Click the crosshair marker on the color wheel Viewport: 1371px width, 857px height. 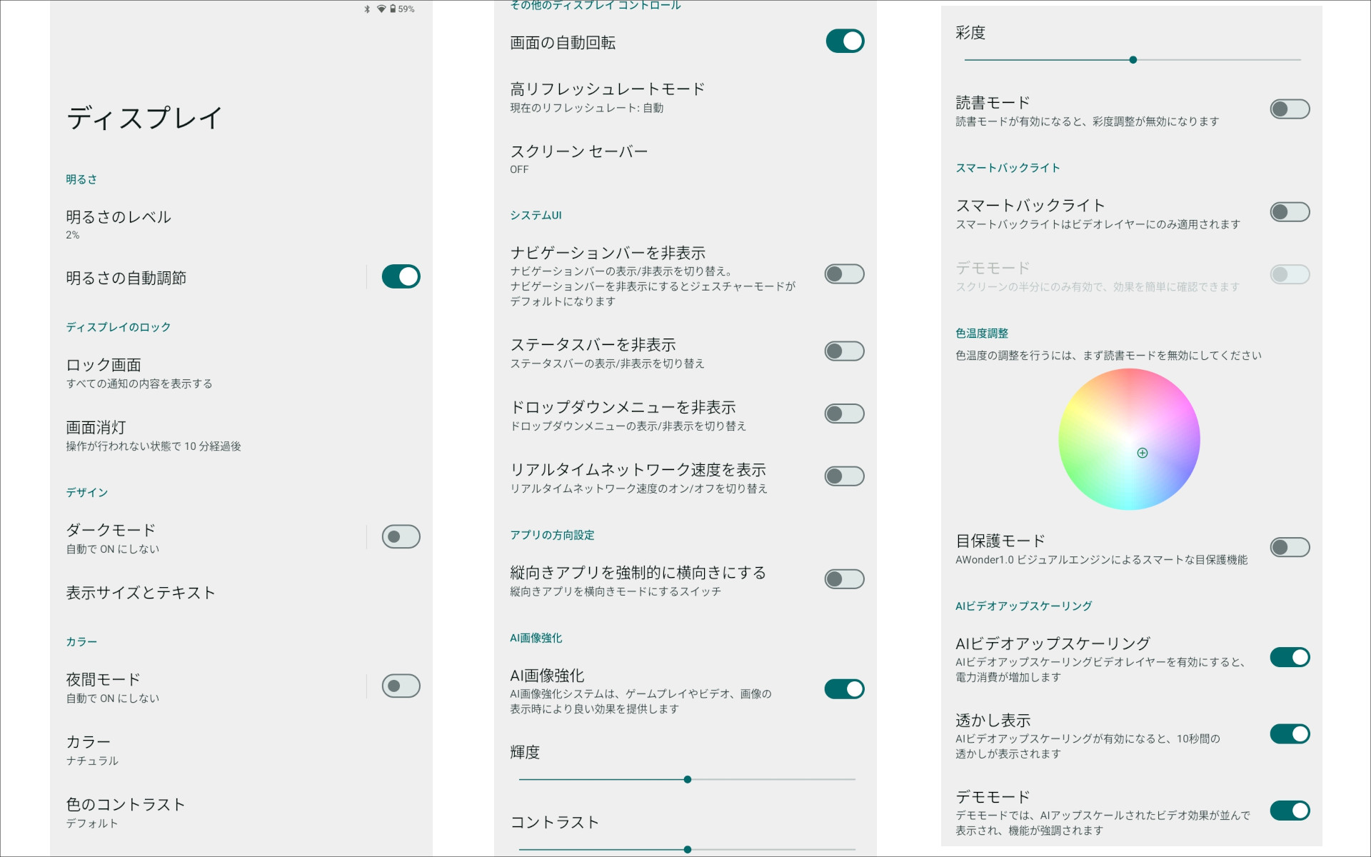(x=1142, y=453)
